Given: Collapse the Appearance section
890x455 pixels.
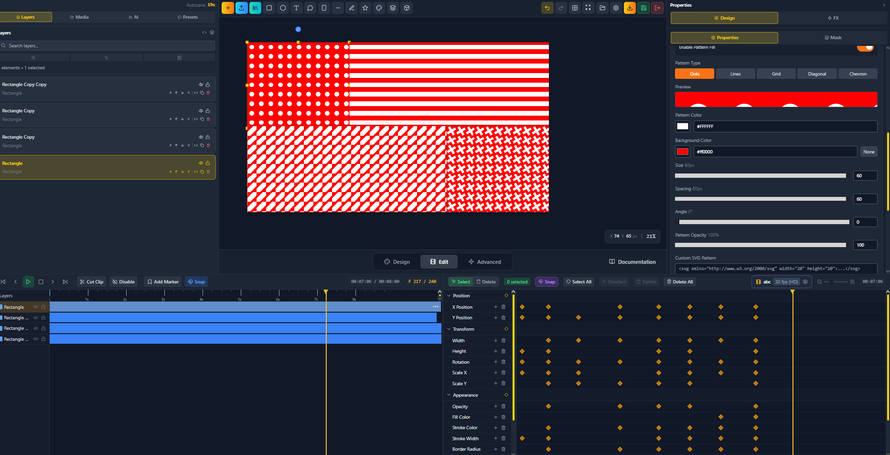Looking at the screenshot, I should [x=448, y=395].
